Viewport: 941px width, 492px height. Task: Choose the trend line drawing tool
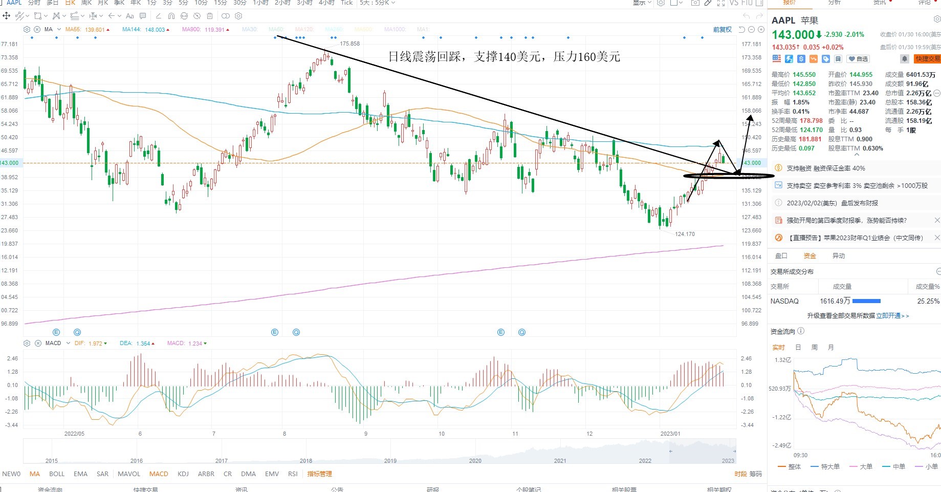click(19, 16)
